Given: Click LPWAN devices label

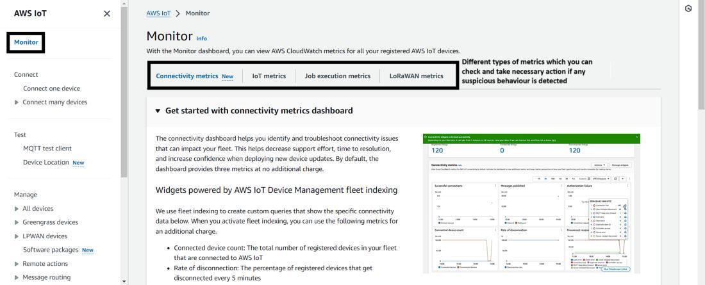Looking at the screenshot, I should pyautogui.click(x=45, y=236).
